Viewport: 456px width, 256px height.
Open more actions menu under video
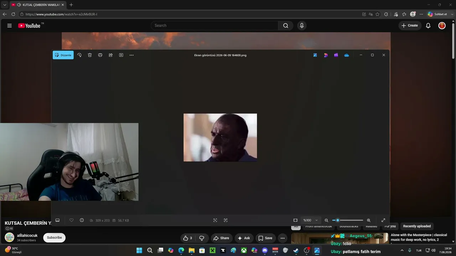(x=283, y=238)
